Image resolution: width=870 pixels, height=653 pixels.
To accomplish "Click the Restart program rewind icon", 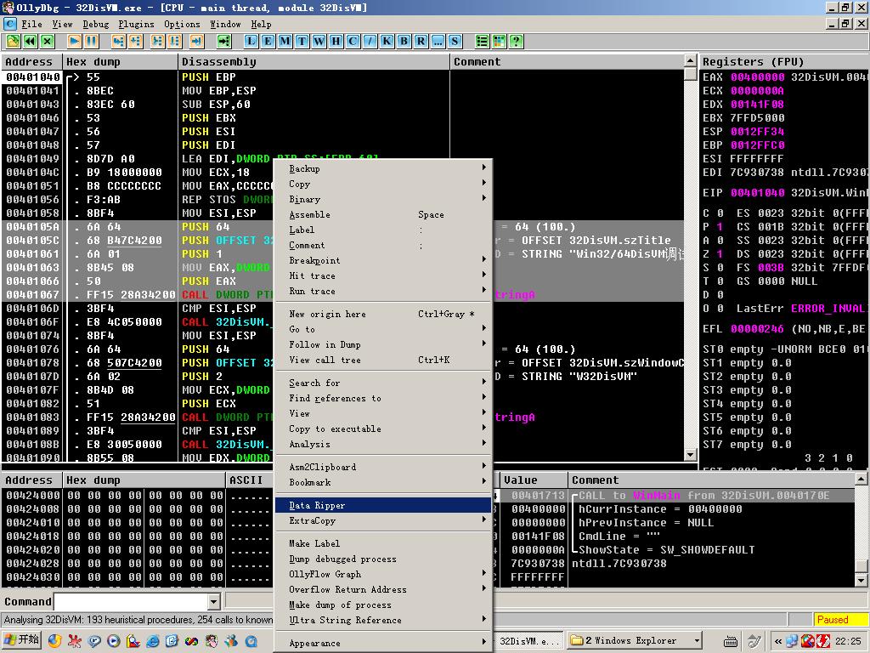I will [x=30, y=41].
